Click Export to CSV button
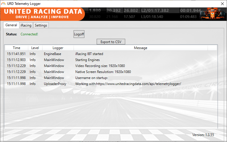Screen dimensions: 227x142 111,42
